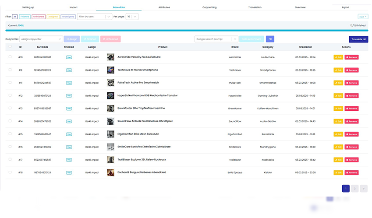Select the checkbox for row #16
372x218 pixels.
point(10,147)
